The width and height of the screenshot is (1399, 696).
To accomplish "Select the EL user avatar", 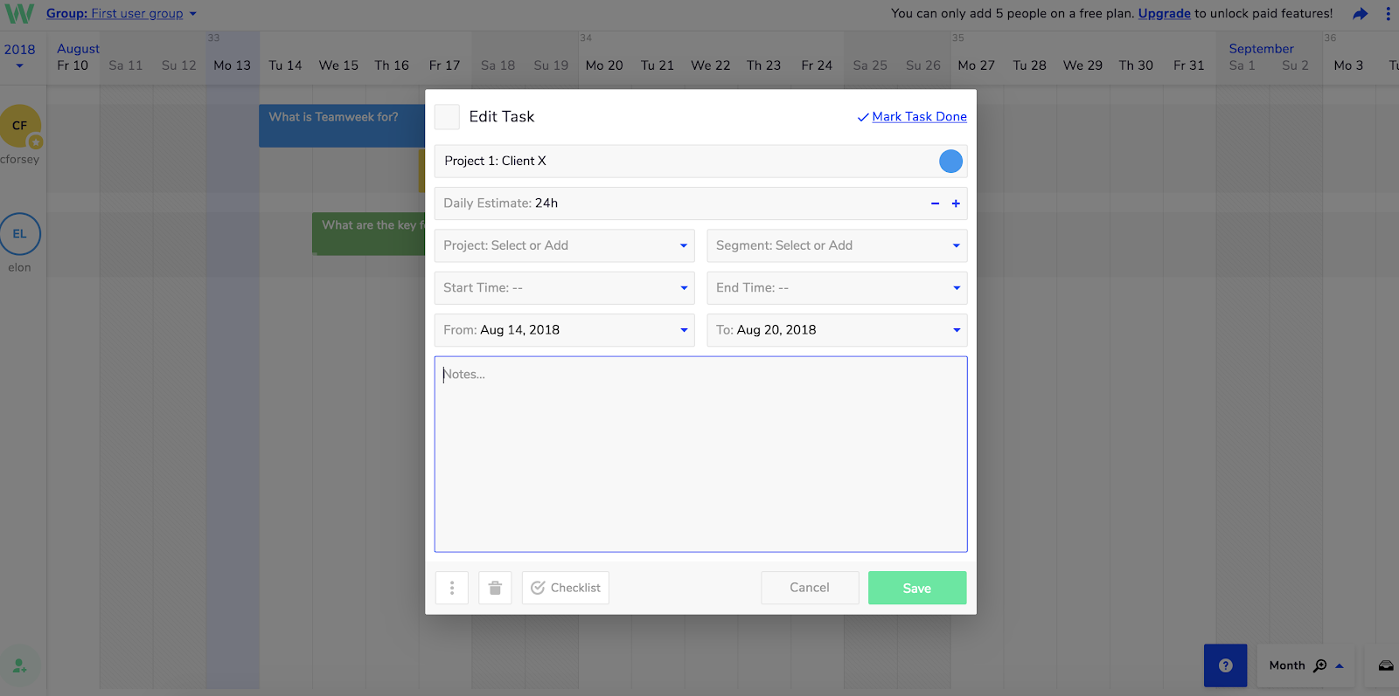I will tap(19, 234).
